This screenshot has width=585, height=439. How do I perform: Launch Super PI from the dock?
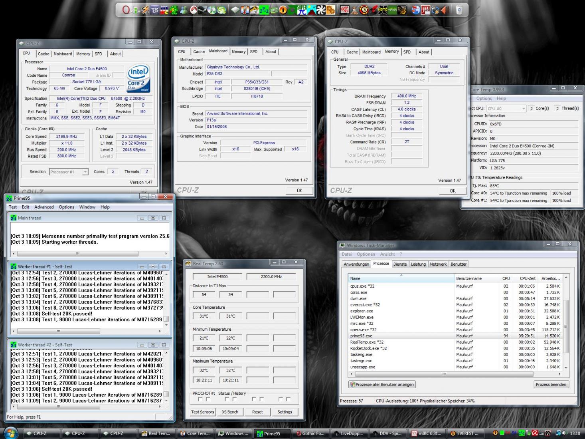point(302,10)
